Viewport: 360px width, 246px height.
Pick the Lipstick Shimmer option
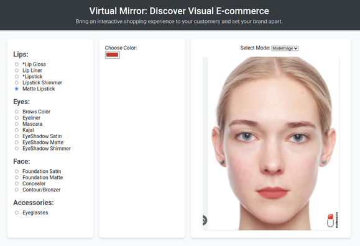coord(17,82)
